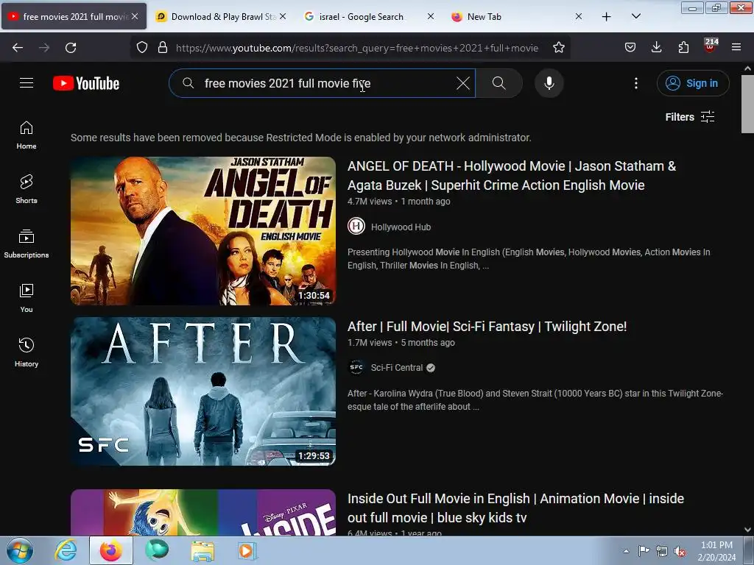Image resolution: width=754 pixels, height=565 pixels.
Task: Open Angel of Death video thumbnail
Action: point(203,231)
